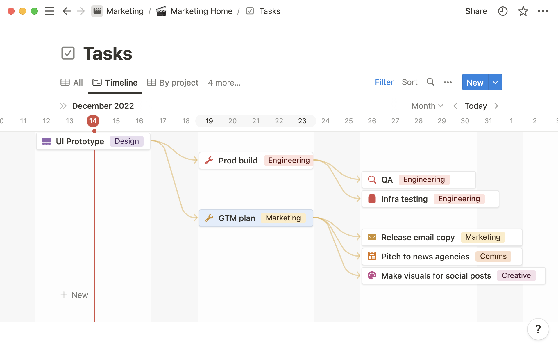Expand the New button dropdown arrow
Viewport: 558px width, 349px height.
tap(495, 82)
